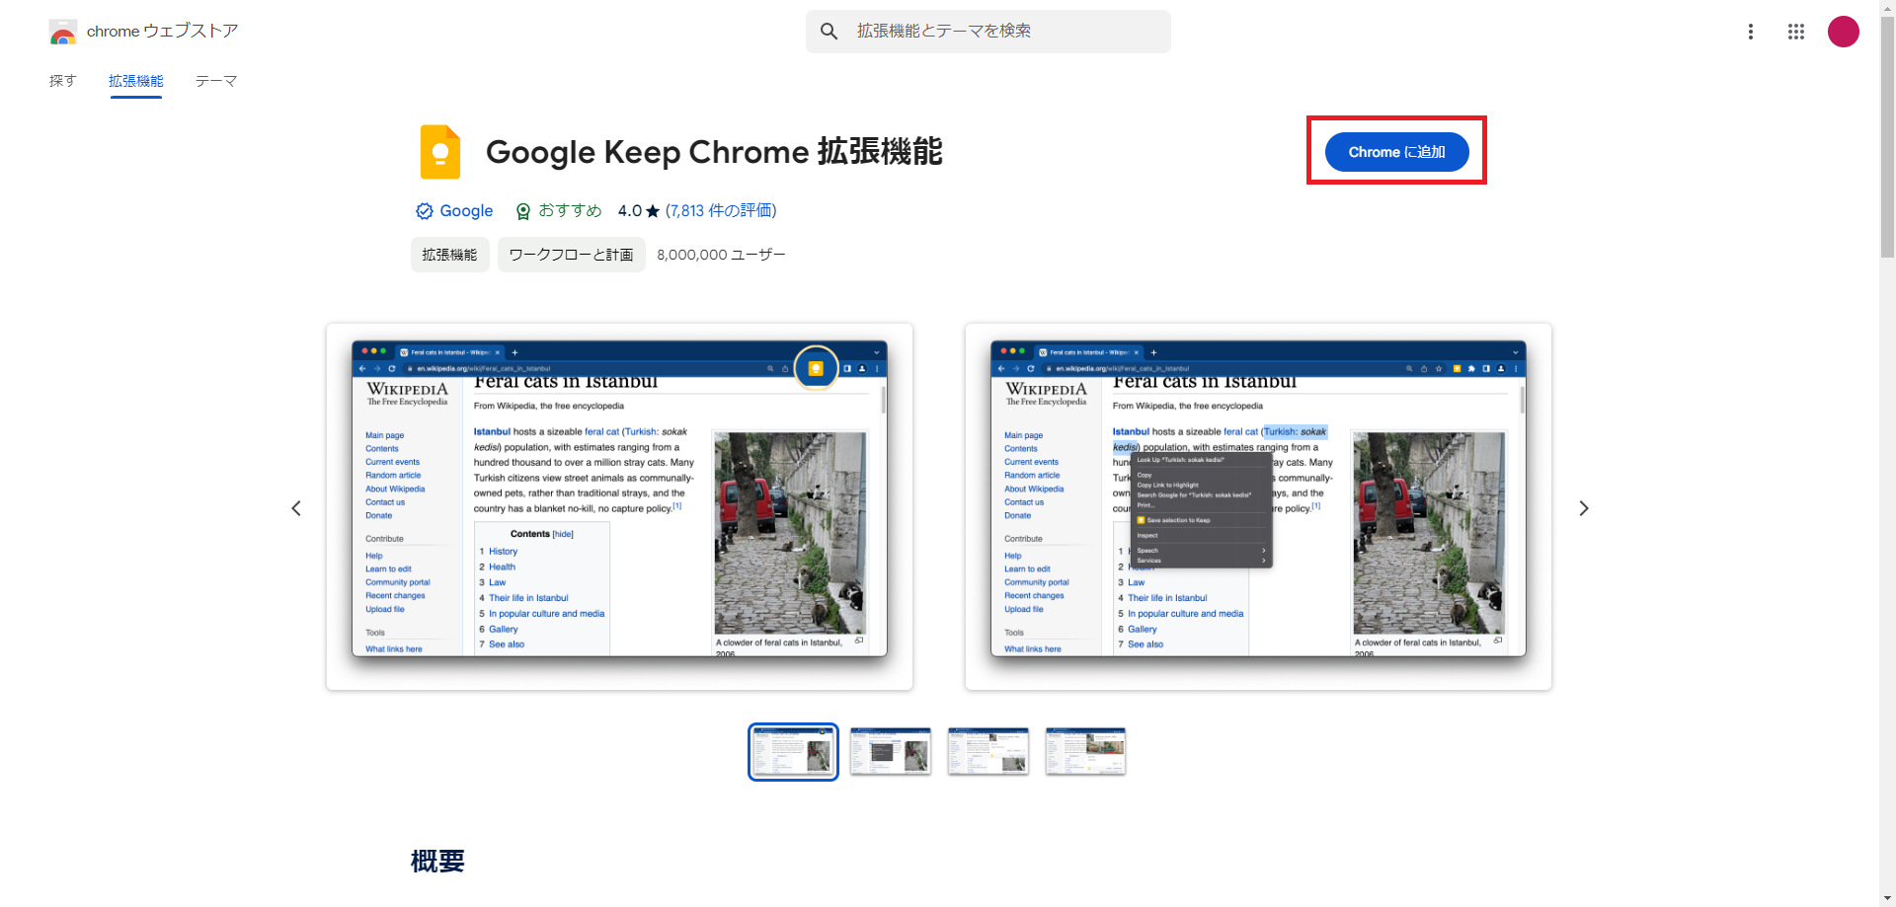Click the rating star icon
Image resolution: width=1896 pixels, height=907 pixels.
(x=653, y=211)
